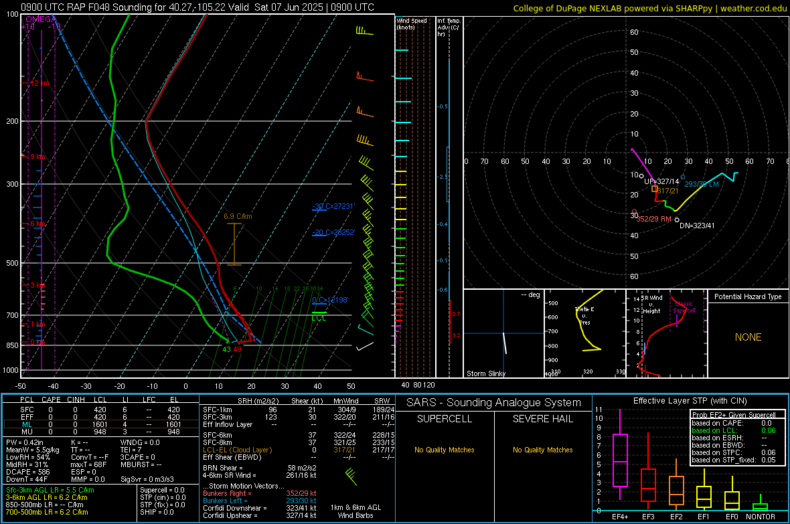Click the '6 km' height marker

point(38,224)
